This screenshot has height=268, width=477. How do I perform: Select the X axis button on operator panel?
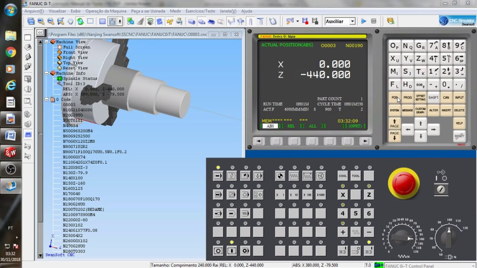pyautogui.click(x=343, y=195)
